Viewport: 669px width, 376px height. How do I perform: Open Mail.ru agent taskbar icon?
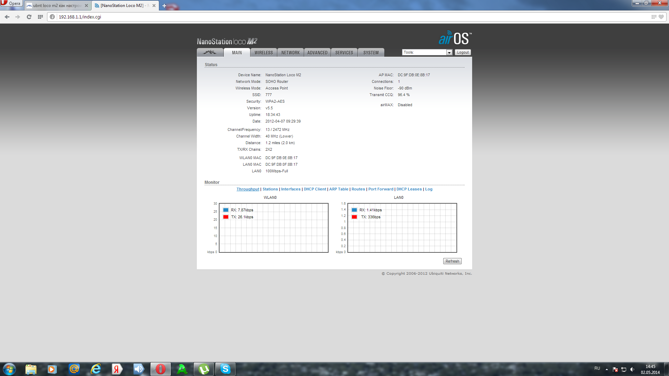pos(74,369)
